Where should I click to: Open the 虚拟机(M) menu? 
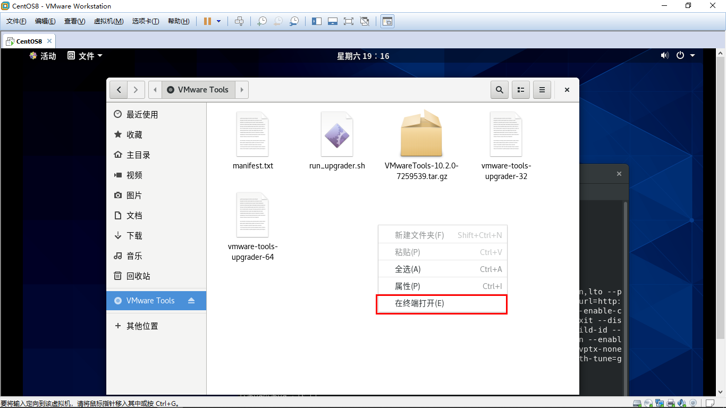(108, 21)
